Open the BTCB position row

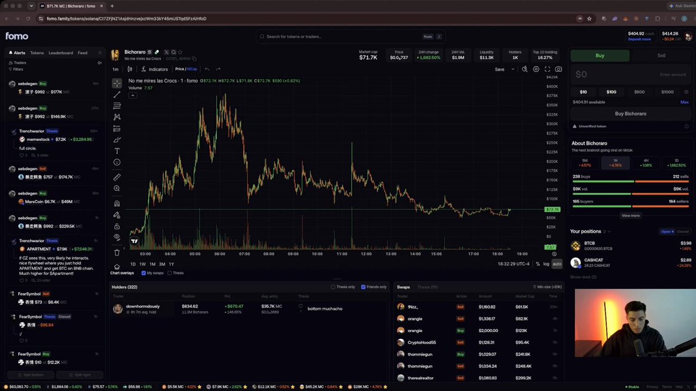click(630, 246)
